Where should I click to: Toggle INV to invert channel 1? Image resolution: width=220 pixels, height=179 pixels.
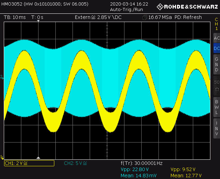tap(216, 128)
